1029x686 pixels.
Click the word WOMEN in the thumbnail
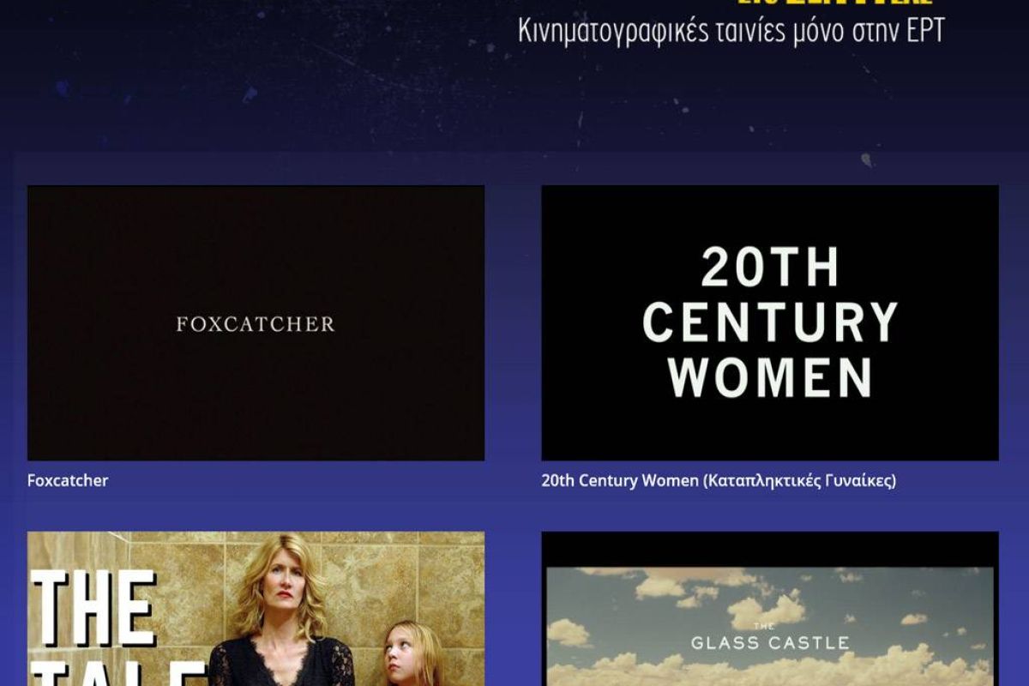click(770, 378)
